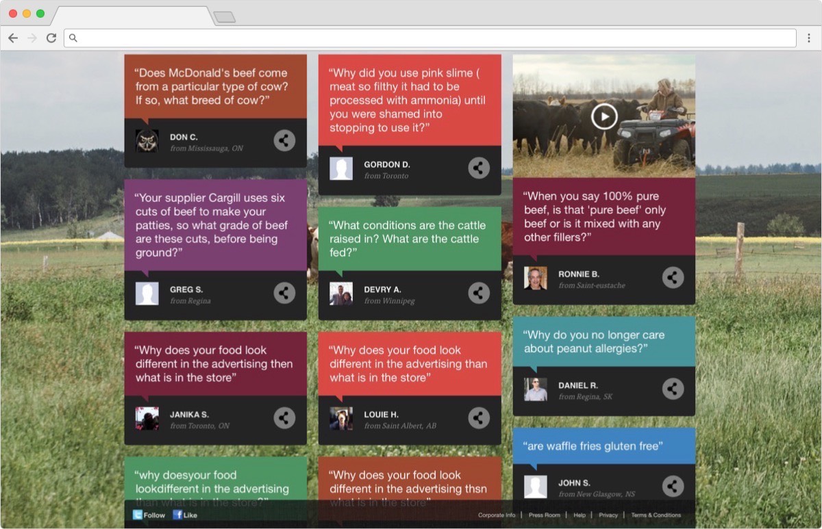The width and height of the screenshot is (822, 529).
Task: Follow on Twitter in footer
Action: (x=149, y=515)
